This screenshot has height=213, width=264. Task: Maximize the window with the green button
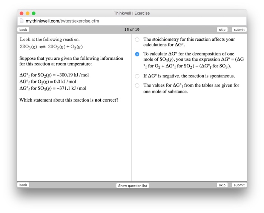(x=34, y=13)
